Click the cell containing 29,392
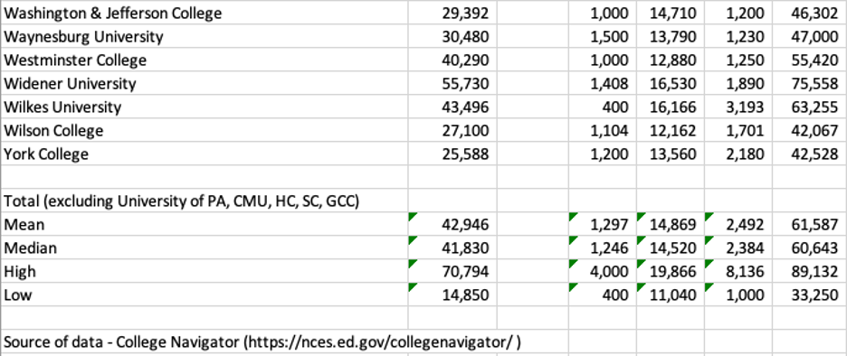The image size is (847, 356). [x=452, y=14]
